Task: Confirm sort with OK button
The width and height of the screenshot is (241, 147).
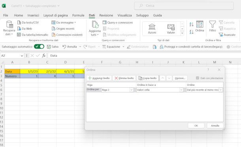Action: click(196, 126)
